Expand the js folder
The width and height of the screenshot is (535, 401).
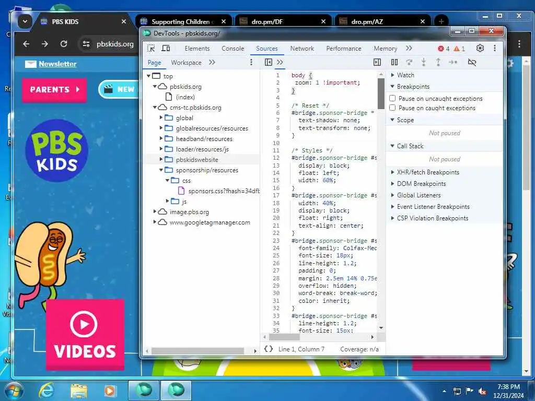[x=167, y=201]
